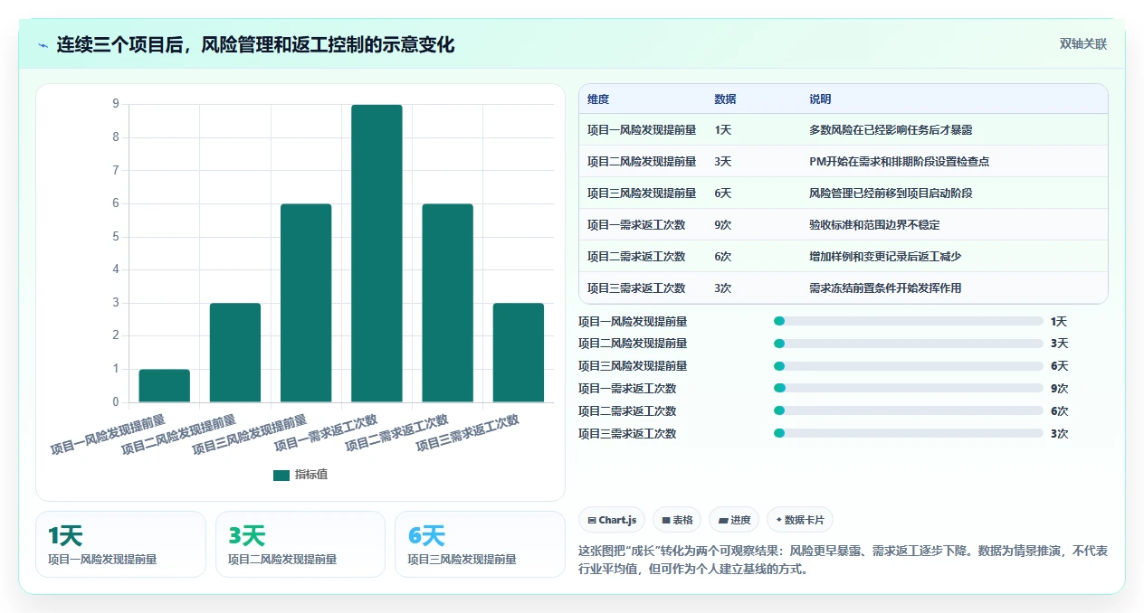
Task: Click table text 多数风险在已经影响任务后才暴露
Action: (x=891, y=130)
